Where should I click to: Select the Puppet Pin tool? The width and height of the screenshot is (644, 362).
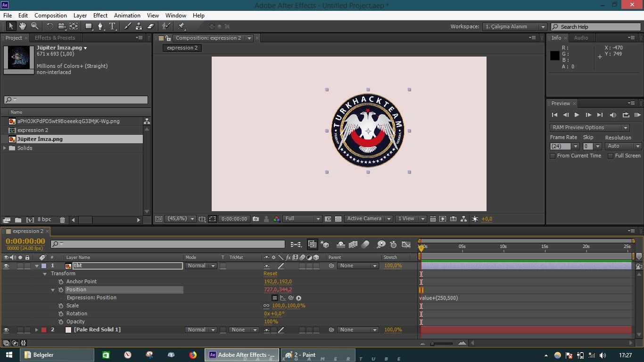pos(181,26)
